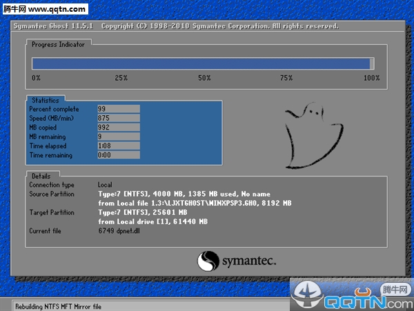Click the 'Rebuilding NTFS MFT Mirror file' status
414x311 pixels.
pyautogui.click(x=59, y=306)
